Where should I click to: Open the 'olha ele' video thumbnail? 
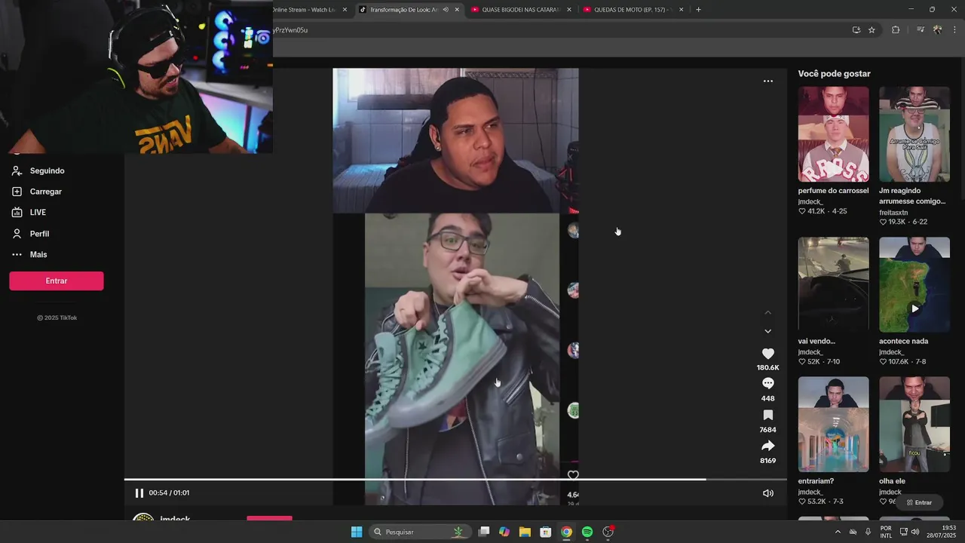click(914, 424)
